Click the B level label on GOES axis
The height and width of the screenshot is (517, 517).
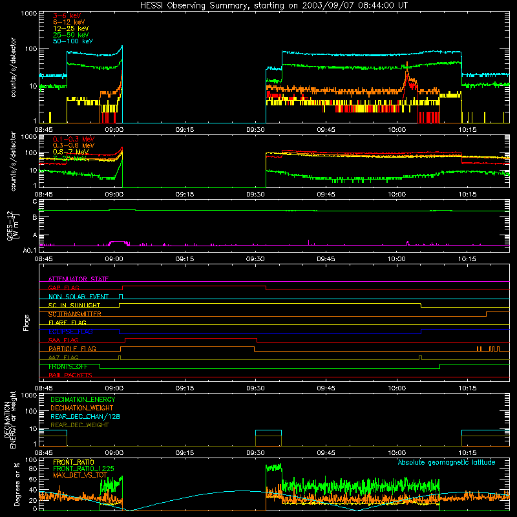pos(35,218)
